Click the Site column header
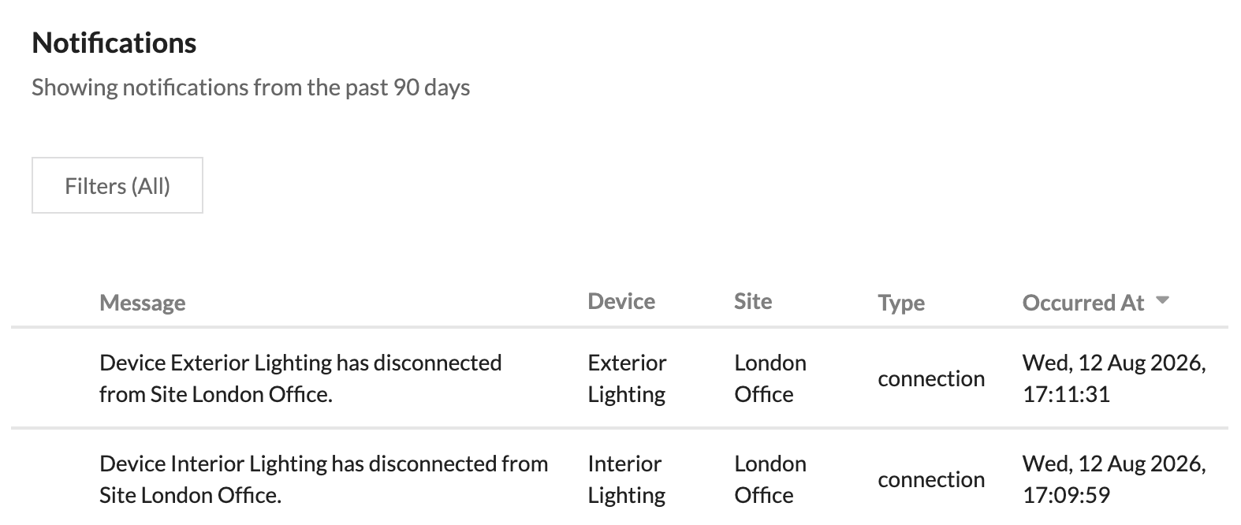This screenshot has height=525, width=1241. (x=753, y=301)
